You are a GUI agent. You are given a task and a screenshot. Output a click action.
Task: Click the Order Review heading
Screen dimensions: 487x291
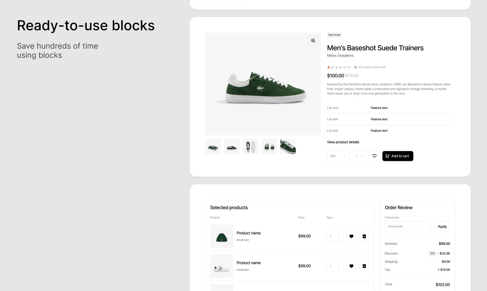tap(399, 208)
